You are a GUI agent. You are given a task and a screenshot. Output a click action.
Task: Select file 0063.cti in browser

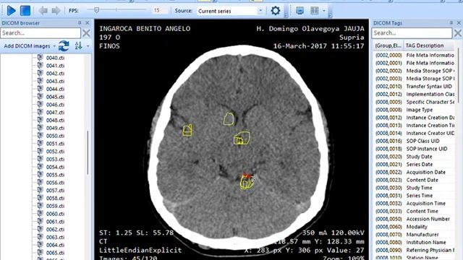[55, 238]
